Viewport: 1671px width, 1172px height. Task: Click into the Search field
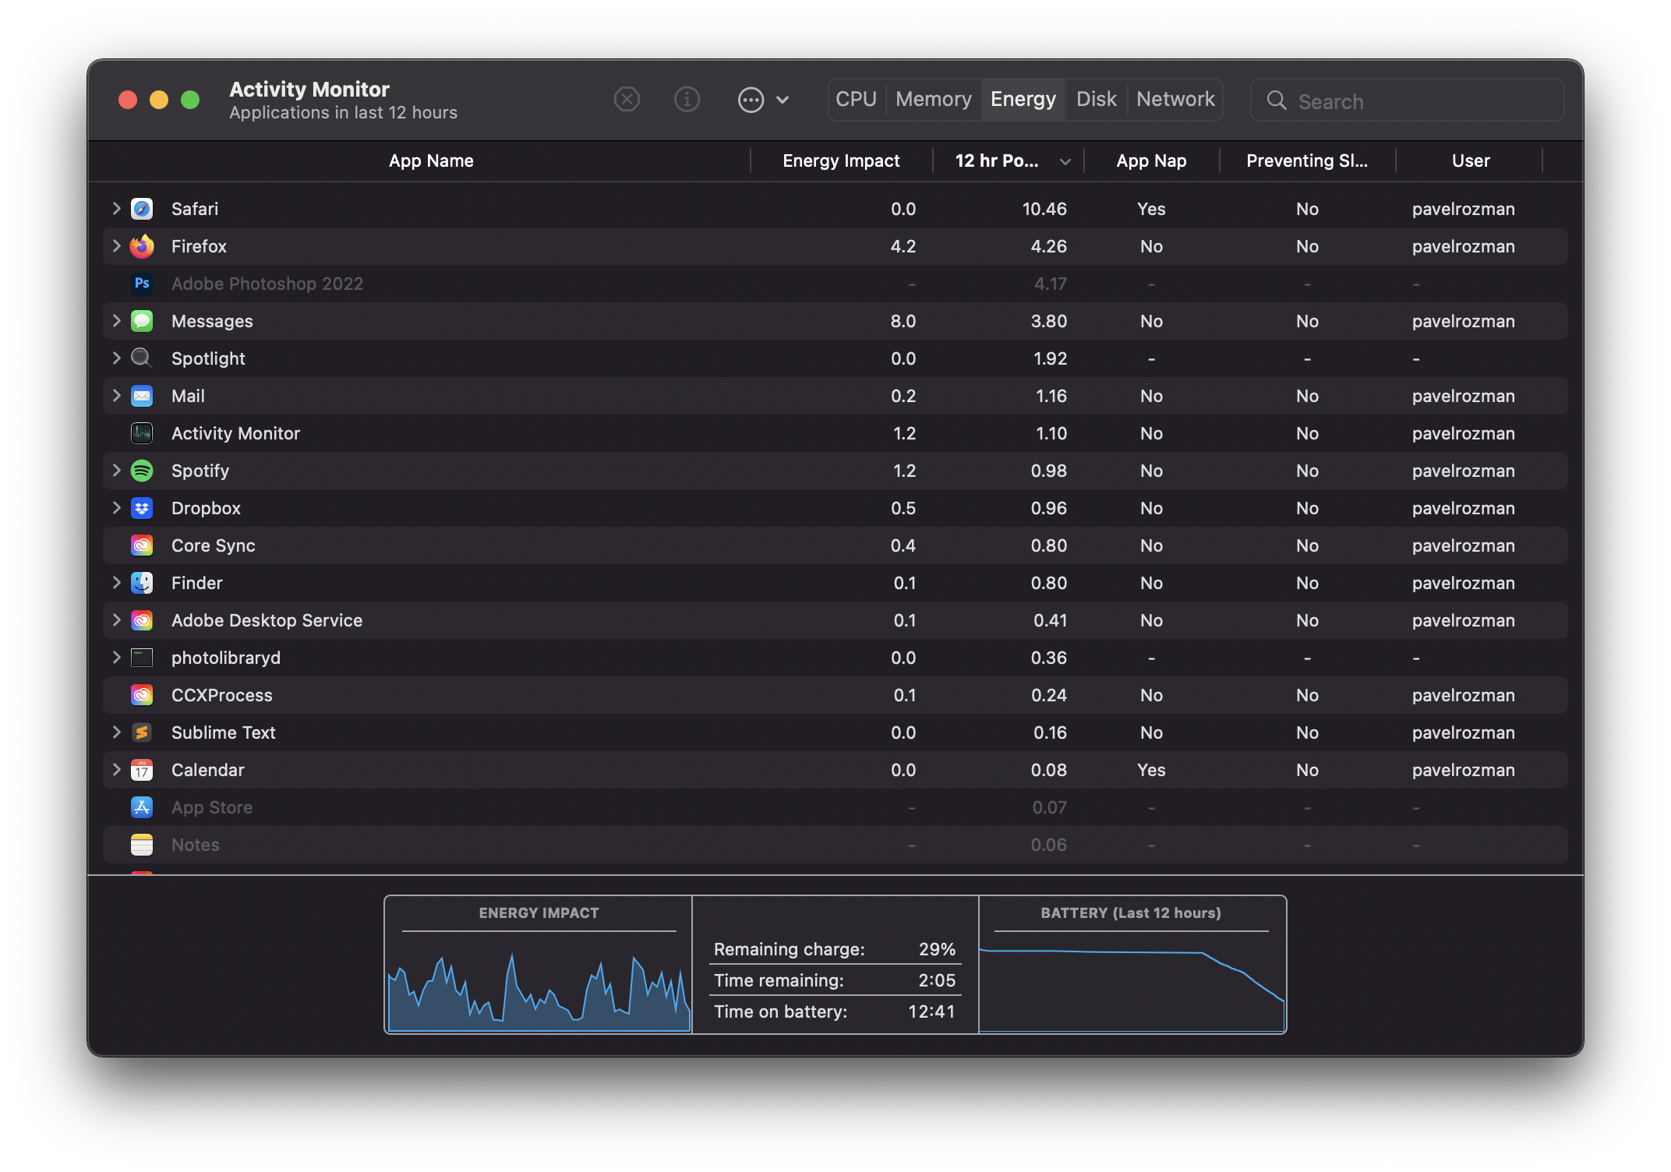point(1407,101)
